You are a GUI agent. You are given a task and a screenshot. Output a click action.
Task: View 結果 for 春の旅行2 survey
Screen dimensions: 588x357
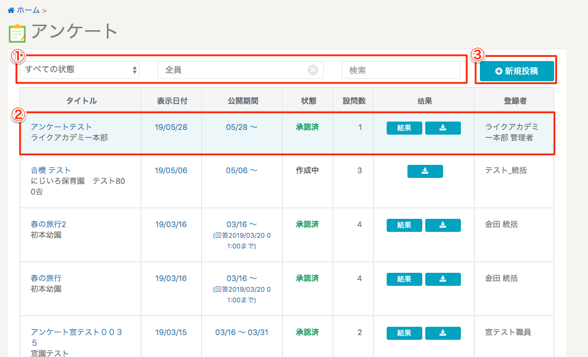click(x=404, y=225)
